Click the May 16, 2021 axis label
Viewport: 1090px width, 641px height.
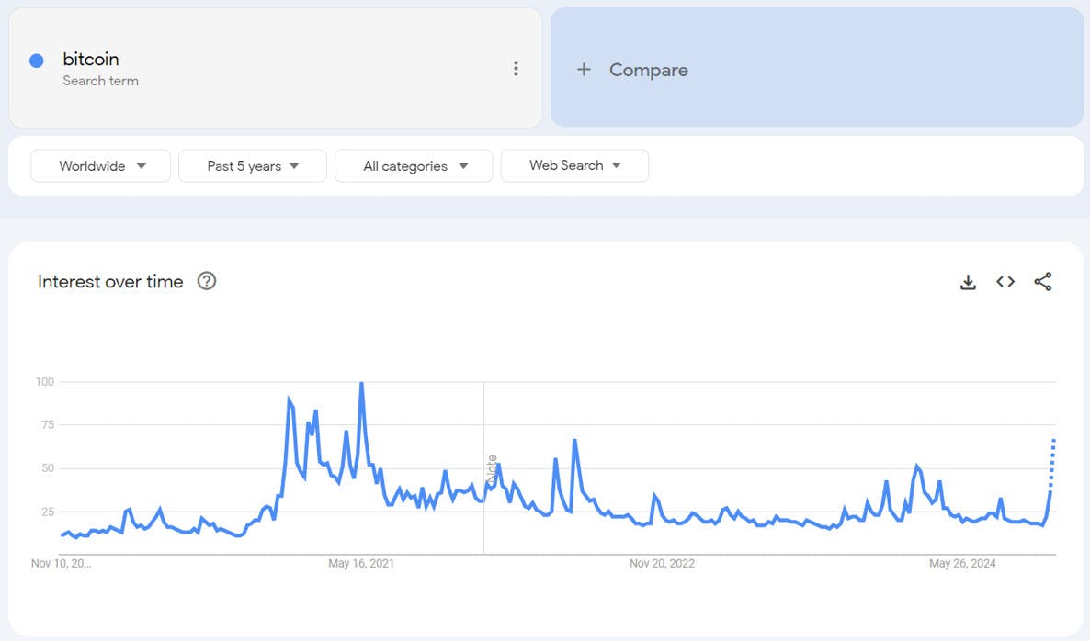click(361, 564)
